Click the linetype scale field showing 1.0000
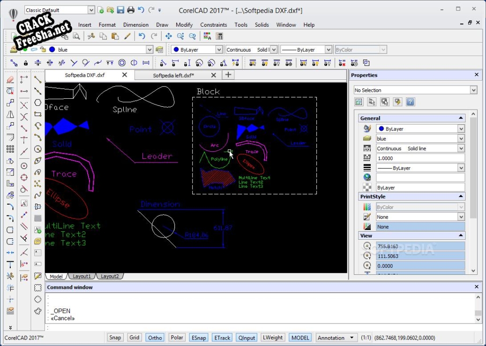The height and width of the screenshot is (346, 486). click(x=420, y=158)
